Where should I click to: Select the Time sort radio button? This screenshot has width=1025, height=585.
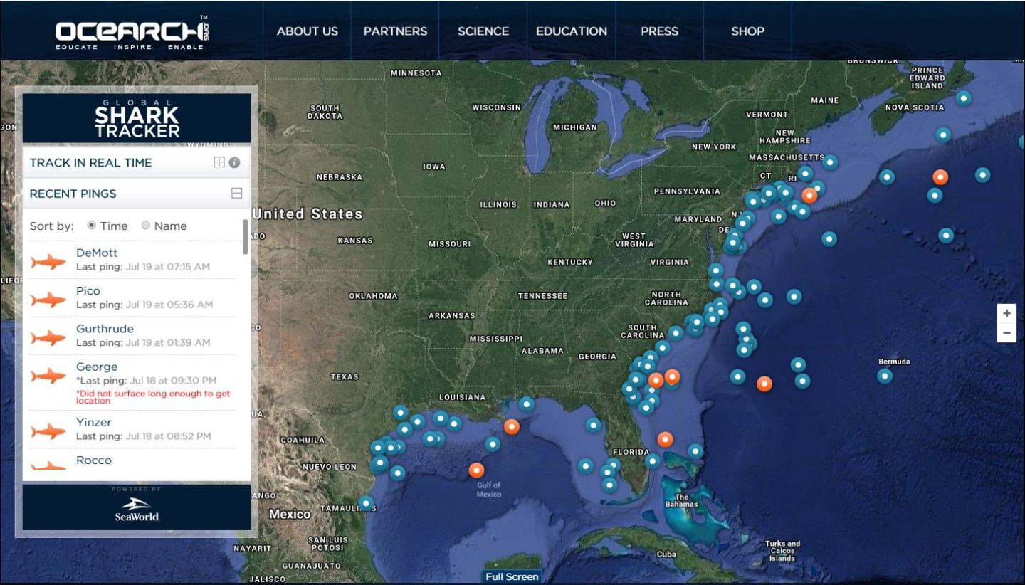(x=92, y=226)
